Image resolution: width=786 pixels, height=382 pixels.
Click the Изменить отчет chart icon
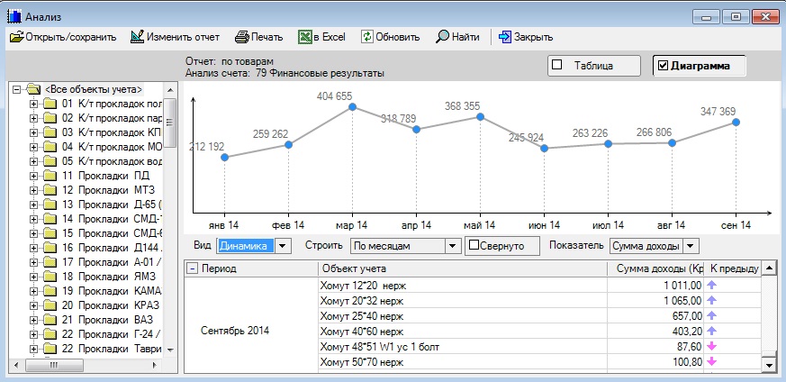[x=137, y=37]
